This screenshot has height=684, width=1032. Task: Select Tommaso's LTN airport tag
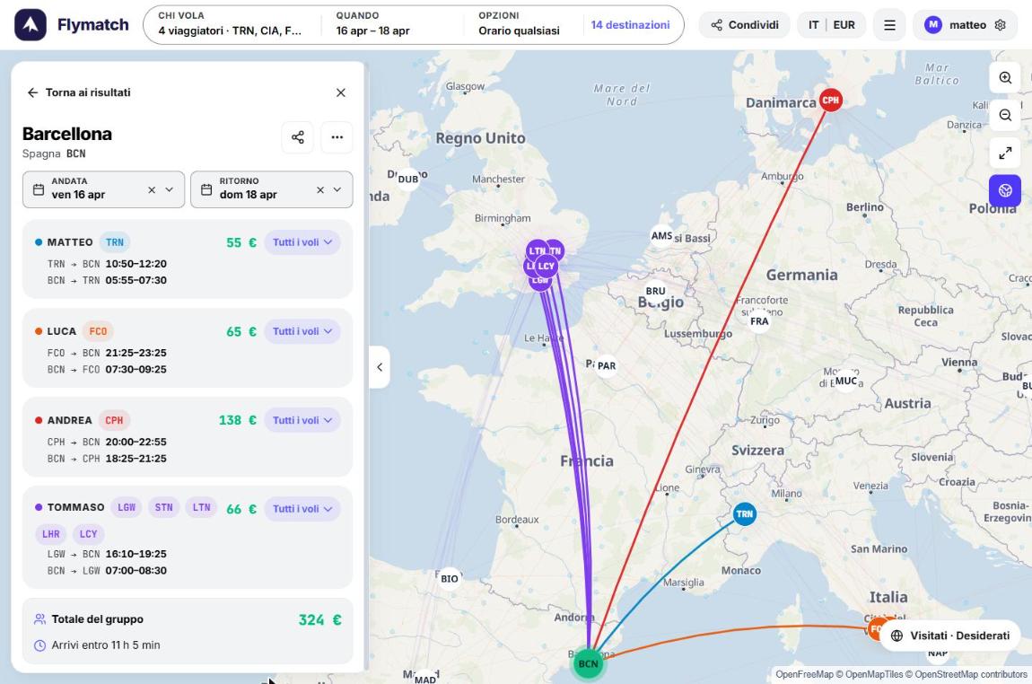coord(201,507)
